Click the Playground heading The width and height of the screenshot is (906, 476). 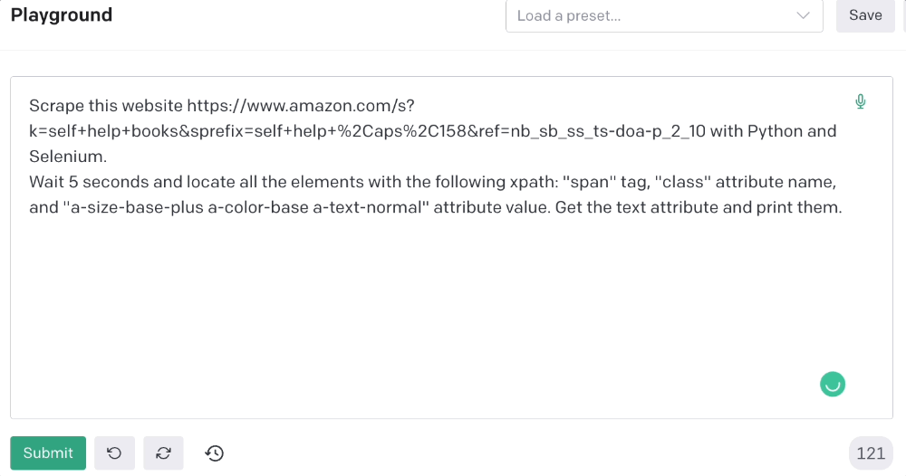(x=62, y=15)
